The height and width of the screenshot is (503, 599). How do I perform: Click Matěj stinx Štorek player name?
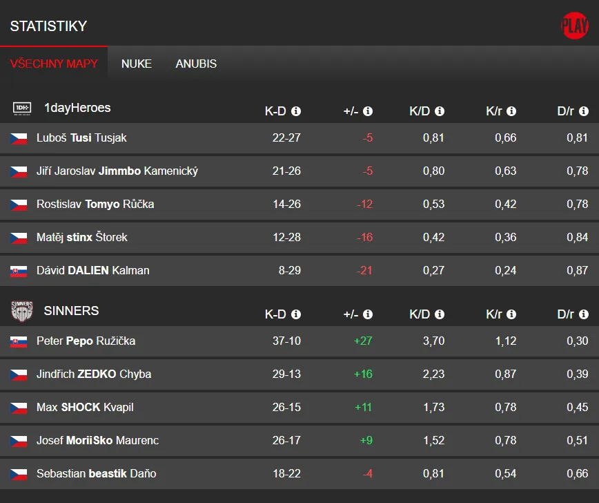point(81,238)
